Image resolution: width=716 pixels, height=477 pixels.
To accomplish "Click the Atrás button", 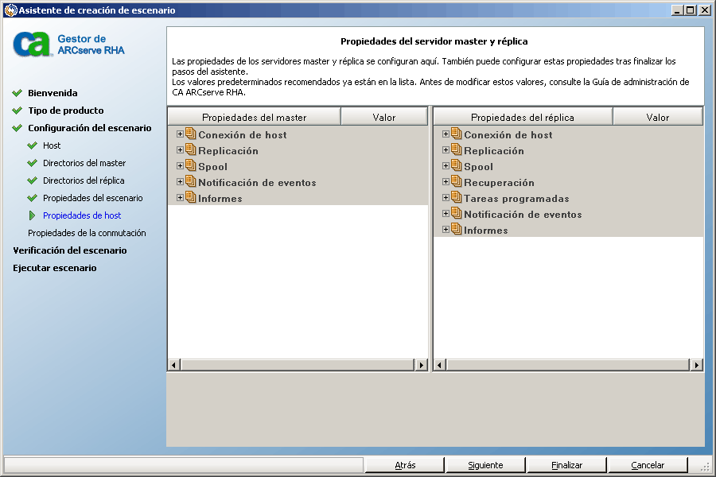I will point(405,464).
